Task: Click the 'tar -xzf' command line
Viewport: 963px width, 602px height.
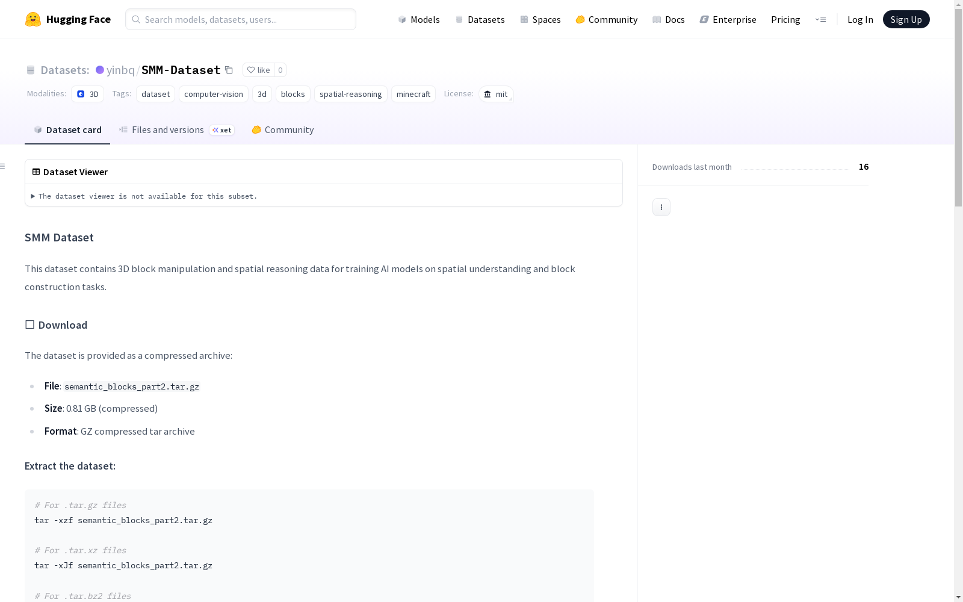Action: (123, 520)
